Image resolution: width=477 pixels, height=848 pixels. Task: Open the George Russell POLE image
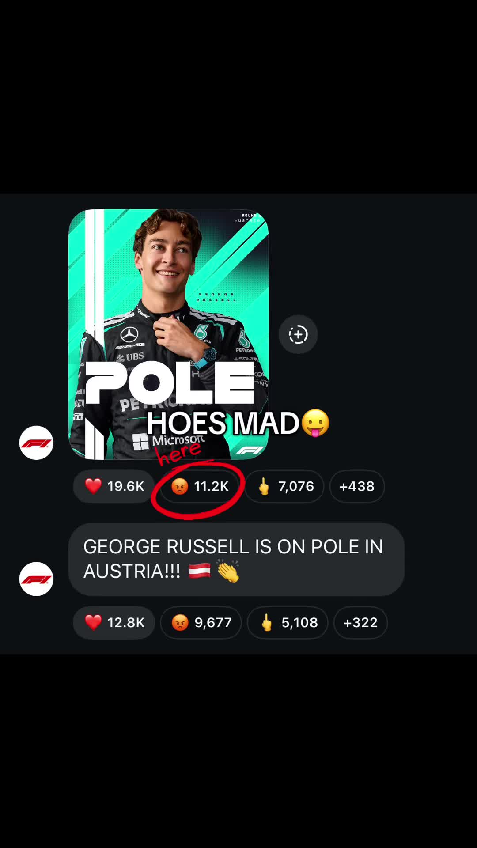168,334
